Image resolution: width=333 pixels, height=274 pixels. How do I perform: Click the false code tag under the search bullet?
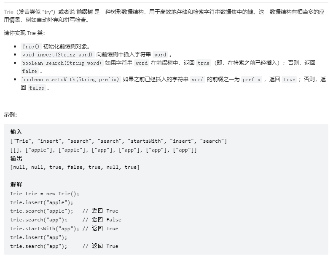(x=30, y=71)
